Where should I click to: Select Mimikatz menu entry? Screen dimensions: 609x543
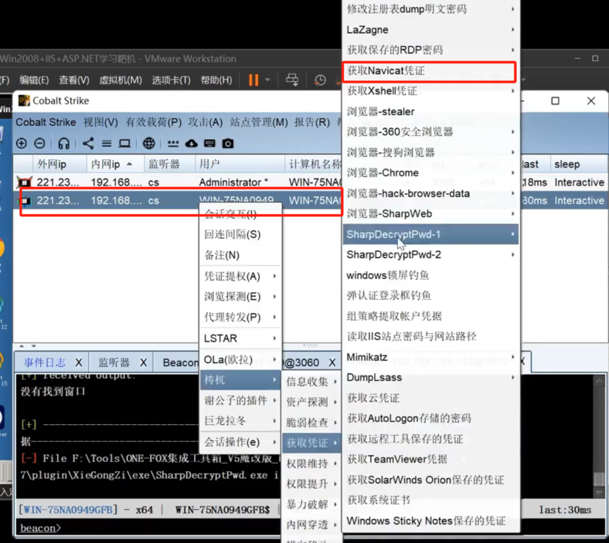click(431, 357)
